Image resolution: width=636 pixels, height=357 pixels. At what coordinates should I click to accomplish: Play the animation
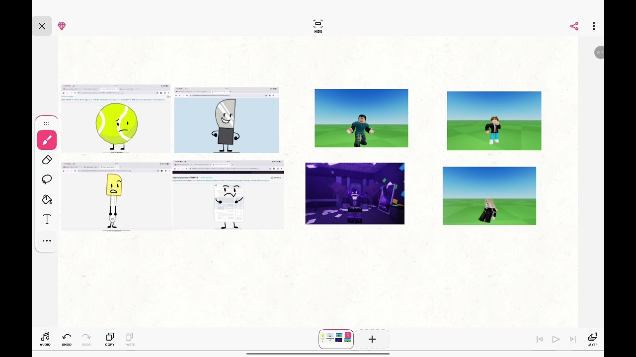pyautogui.click(x=556, y=339)
